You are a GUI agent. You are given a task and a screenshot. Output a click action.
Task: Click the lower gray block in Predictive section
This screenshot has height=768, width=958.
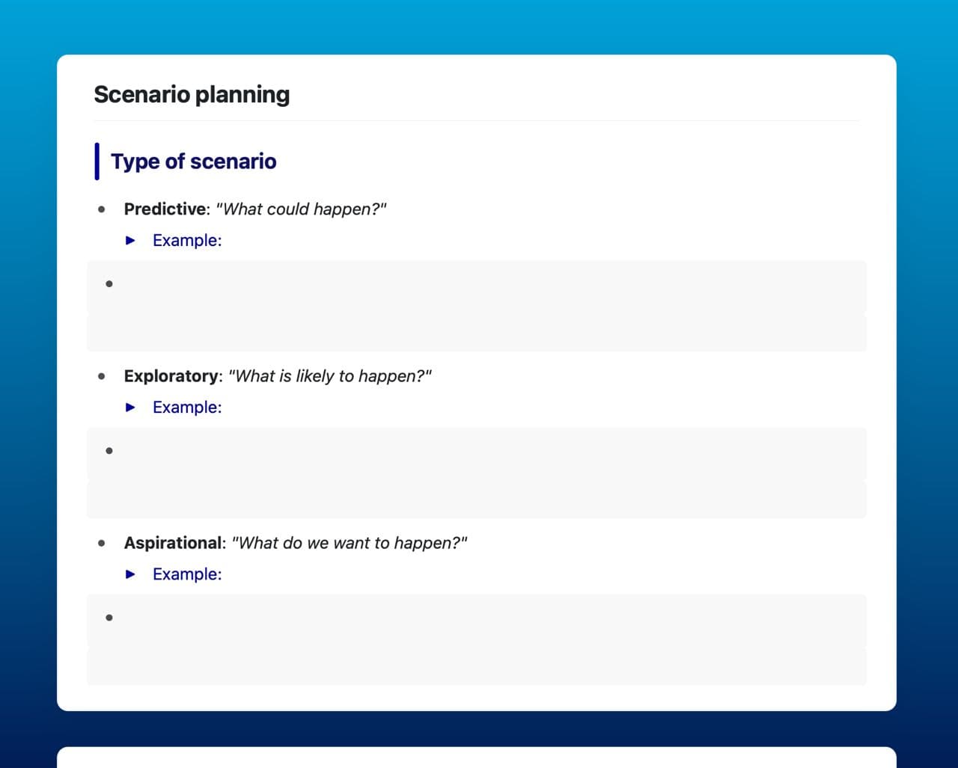click(x=476, y=334)
